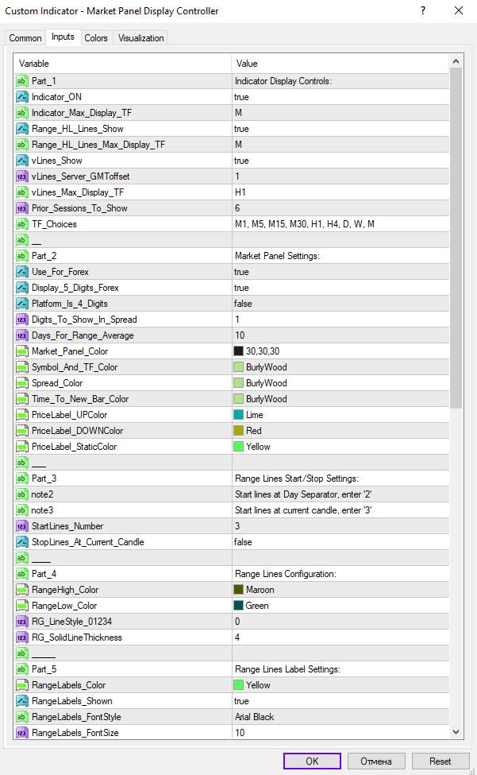Image resolution: width=477 pixels, height=775 pixels.
Task: Click the string icon beside RangeLabels_FontStyle
Action: pyautogui.click(x=21, y=717)
